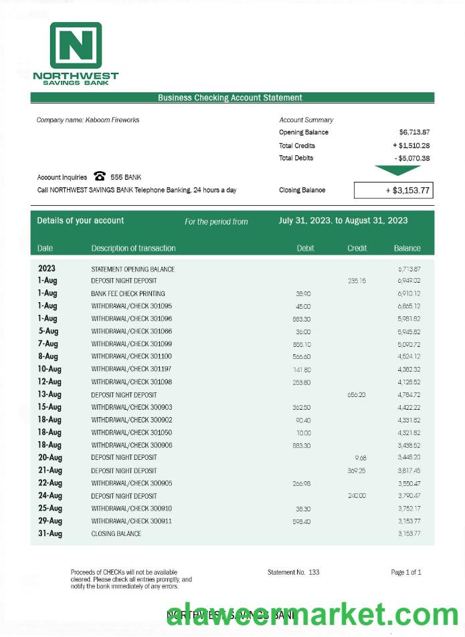Viewport: 465px width, 637px height.
Task: Select the 'Company name: Kaboom Fireworks' text
Action: [x=88, y=120]
